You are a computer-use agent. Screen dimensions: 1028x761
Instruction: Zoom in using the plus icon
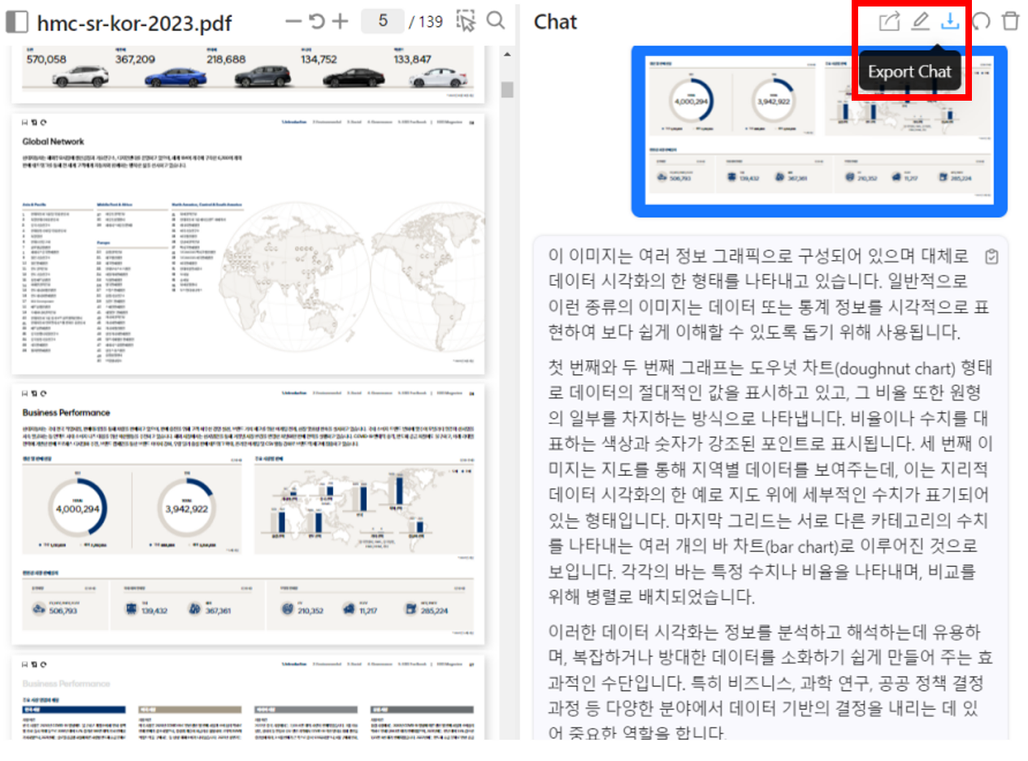[340, 21]
